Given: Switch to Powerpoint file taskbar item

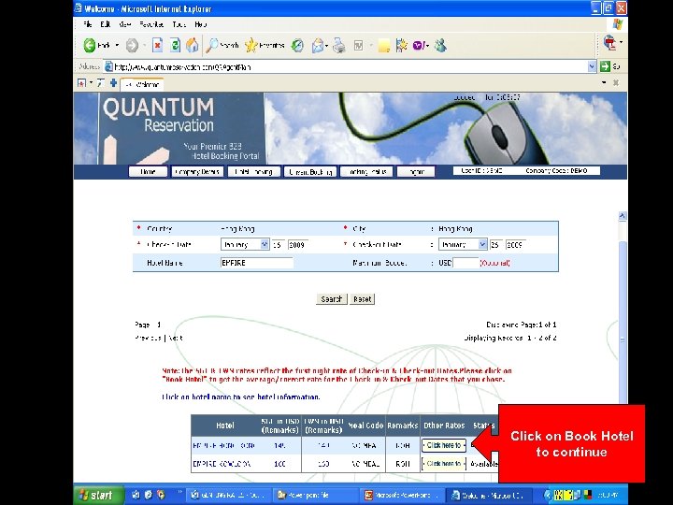Looking at the screenshot, I should pos(315,495).
